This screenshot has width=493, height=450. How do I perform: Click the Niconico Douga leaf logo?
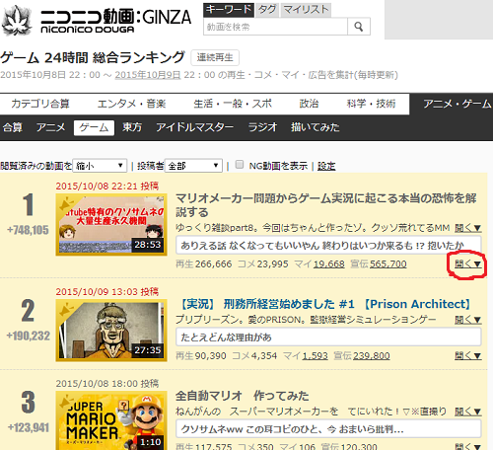point(17,21)
